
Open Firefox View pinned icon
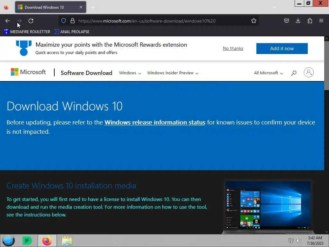click(6, 7)
